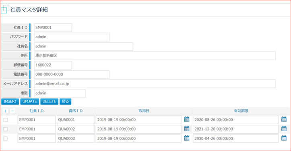
Task: Open calendar for 取得日 in QUA0002 row
Action: pyautogui.click(x=186, y=129)
